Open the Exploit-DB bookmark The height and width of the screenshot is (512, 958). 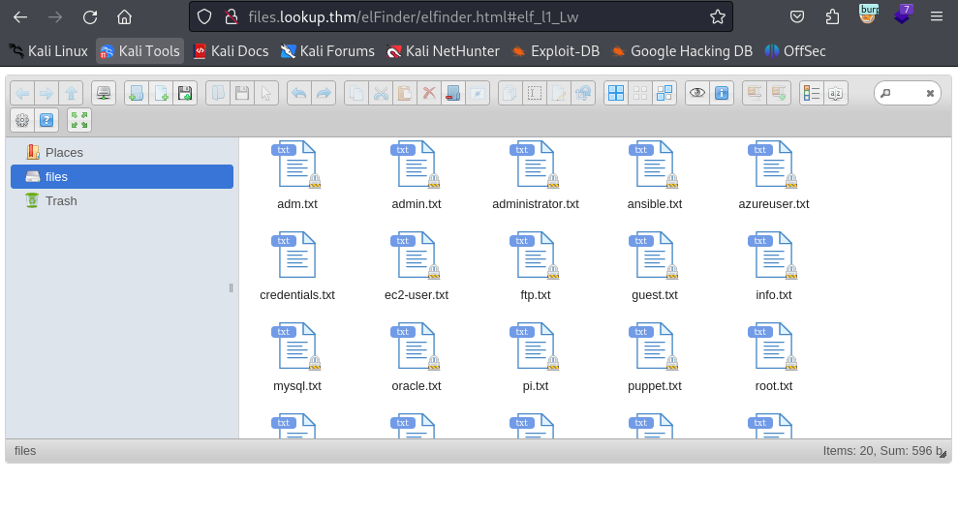click(555, 51)
